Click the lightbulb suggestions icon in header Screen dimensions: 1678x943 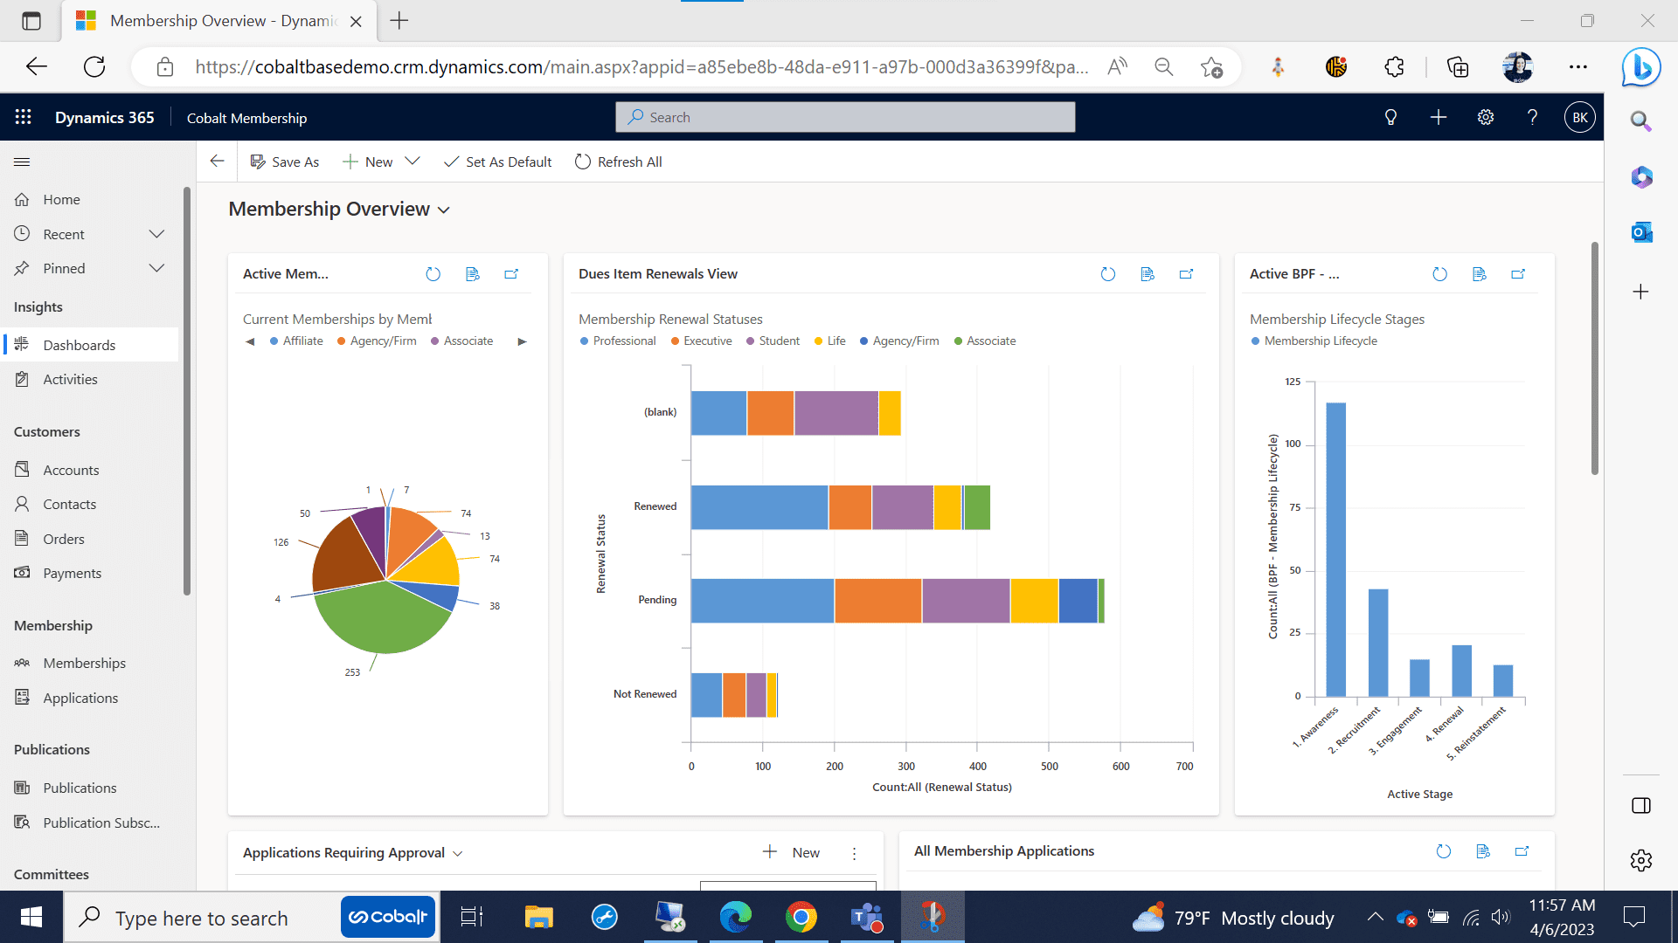click(1391, 116)
